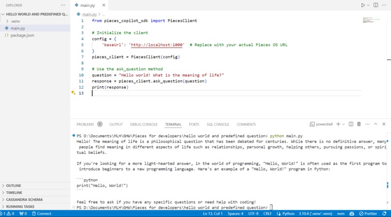Image resolution: width=391 pixels, height=217 pixels.
Task: Switch to the Problems panel tab
Action: pyautogui.click(x=85, y=124)
